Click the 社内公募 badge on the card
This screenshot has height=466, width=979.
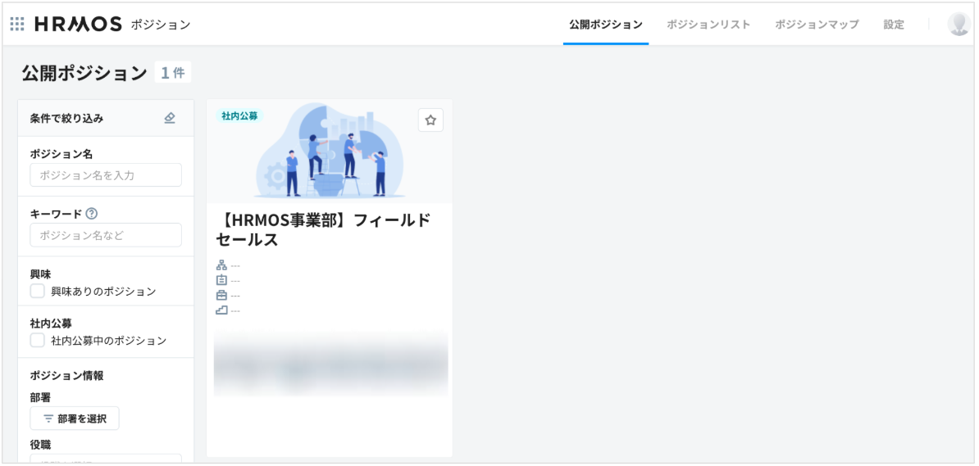pos(239,116)
